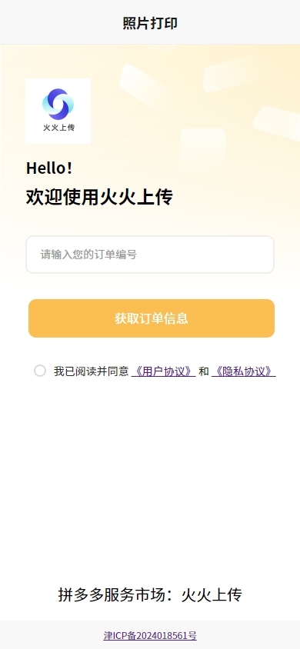The width and height of the screenshot is (300, 649).
Task: Click the 获取订单信息 button
Action: [152, 318]
